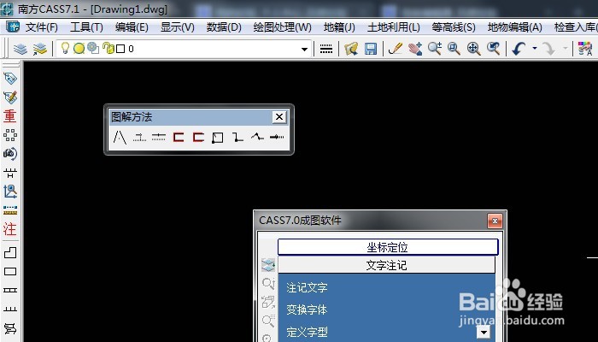598x342 pixels.
Task: Select 注记文字 in the list
Action: 307,287
